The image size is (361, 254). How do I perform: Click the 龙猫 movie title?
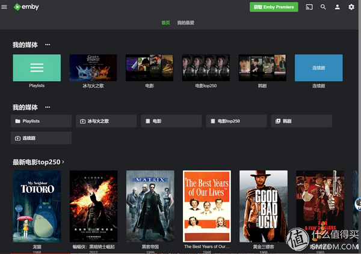pos(37,247)
